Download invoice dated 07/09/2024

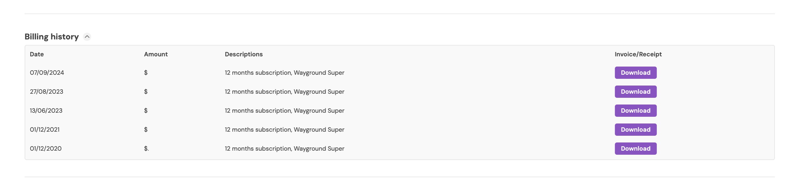coord(635,73)
